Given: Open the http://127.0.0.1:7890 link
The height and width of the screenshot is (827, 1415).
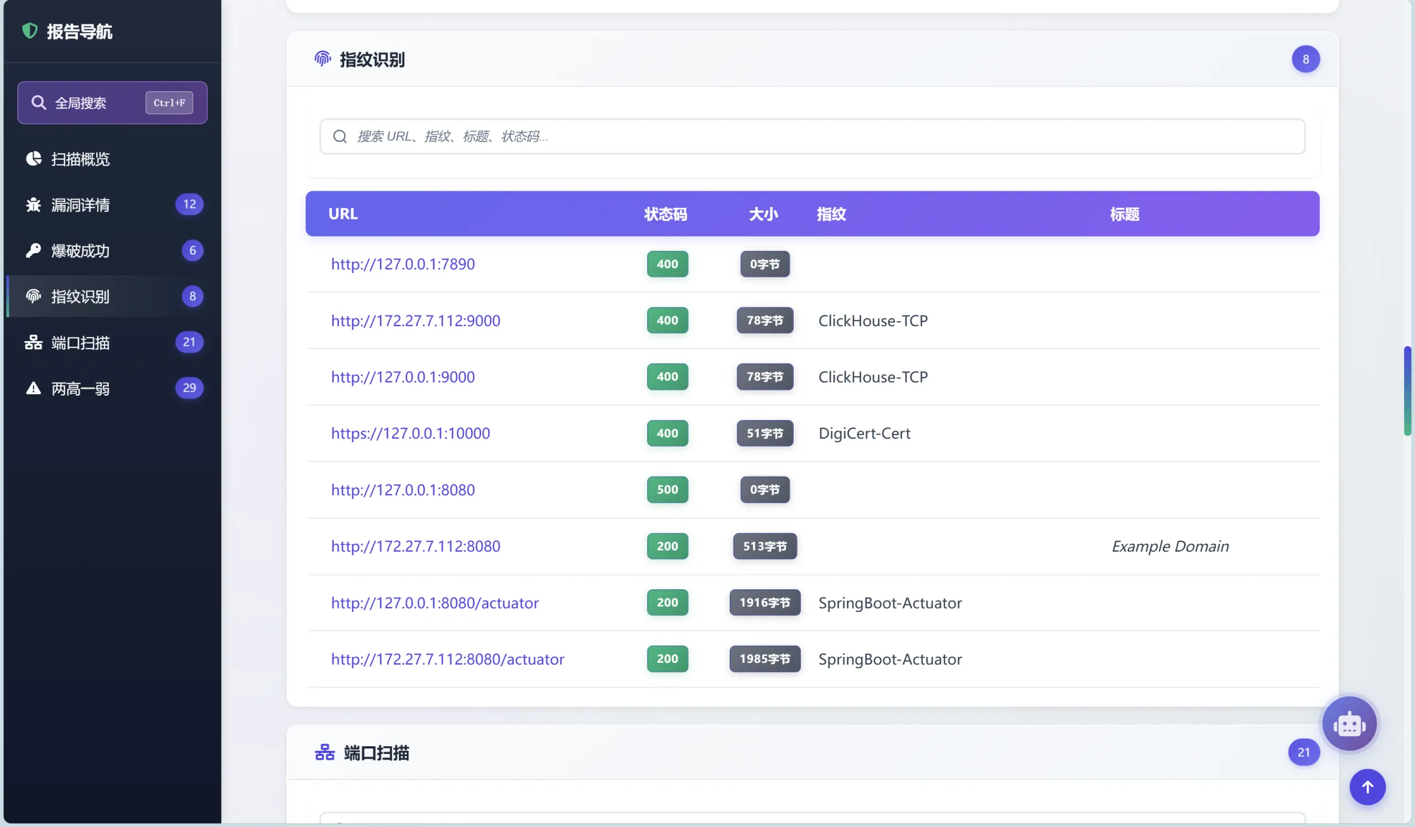Looking at the screenshot, I should click(x=402, y=264).
